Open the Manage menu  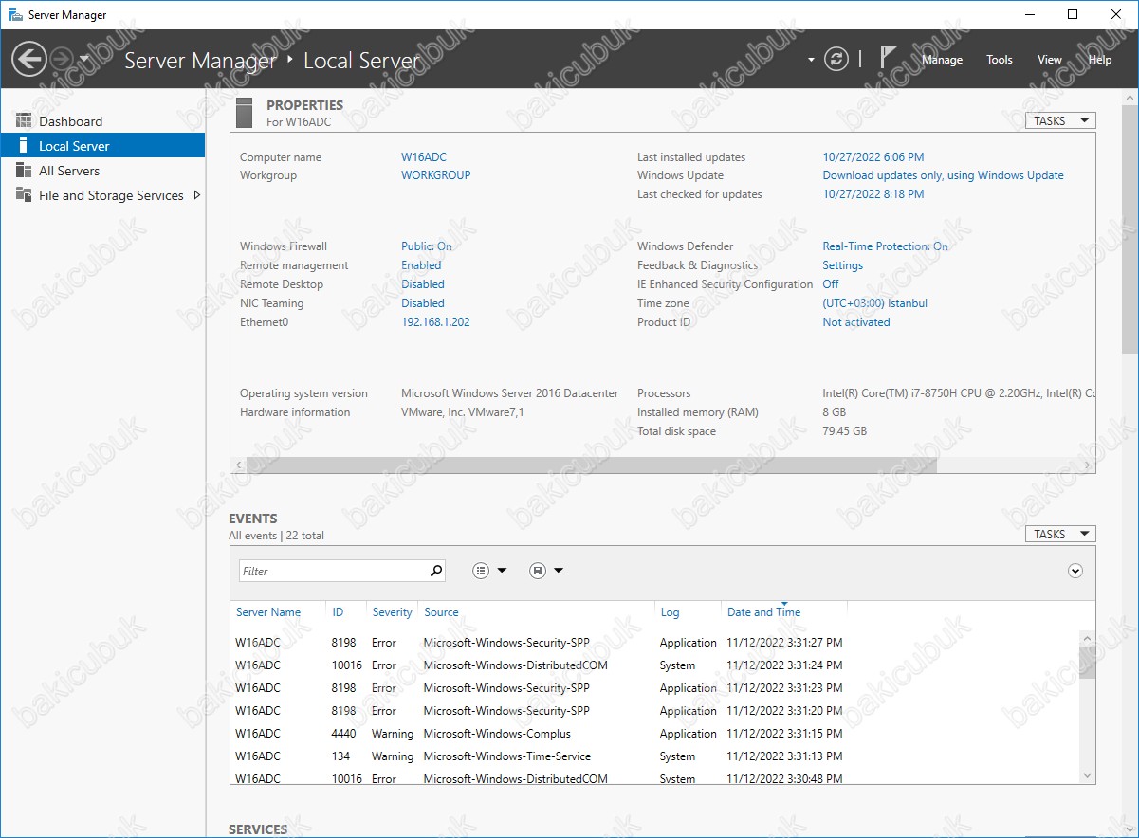pos(942,60)
